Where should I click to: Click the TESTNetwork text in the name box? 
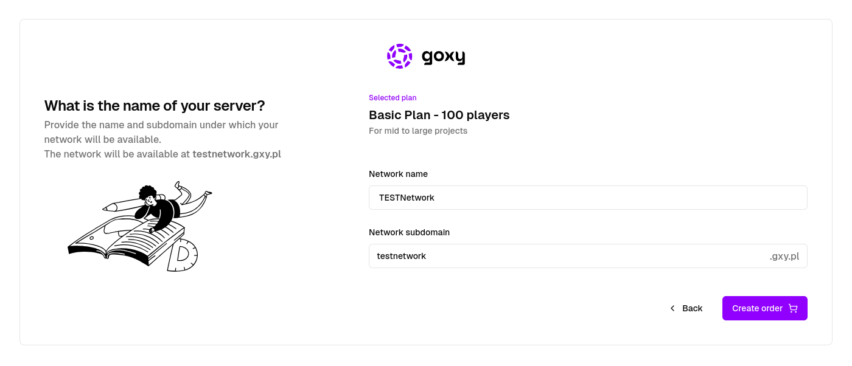click(x=407, y=198)
